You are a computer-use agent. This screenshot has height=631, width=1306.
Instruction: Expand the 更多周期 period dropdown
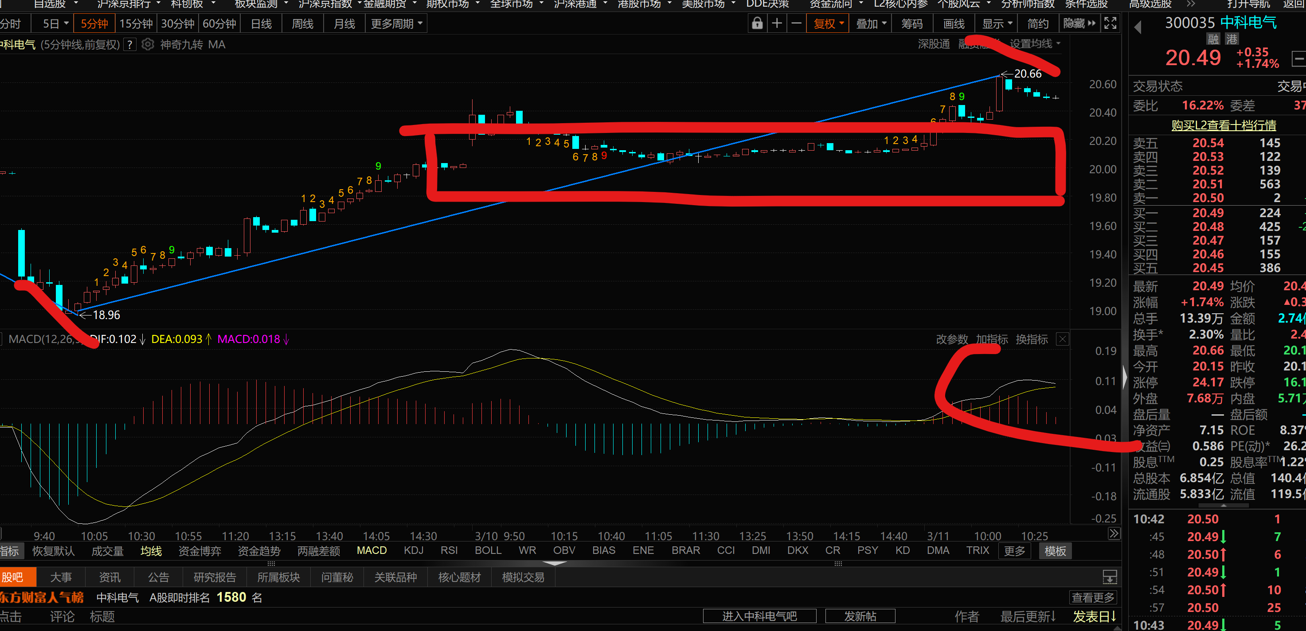coord(396,23)
